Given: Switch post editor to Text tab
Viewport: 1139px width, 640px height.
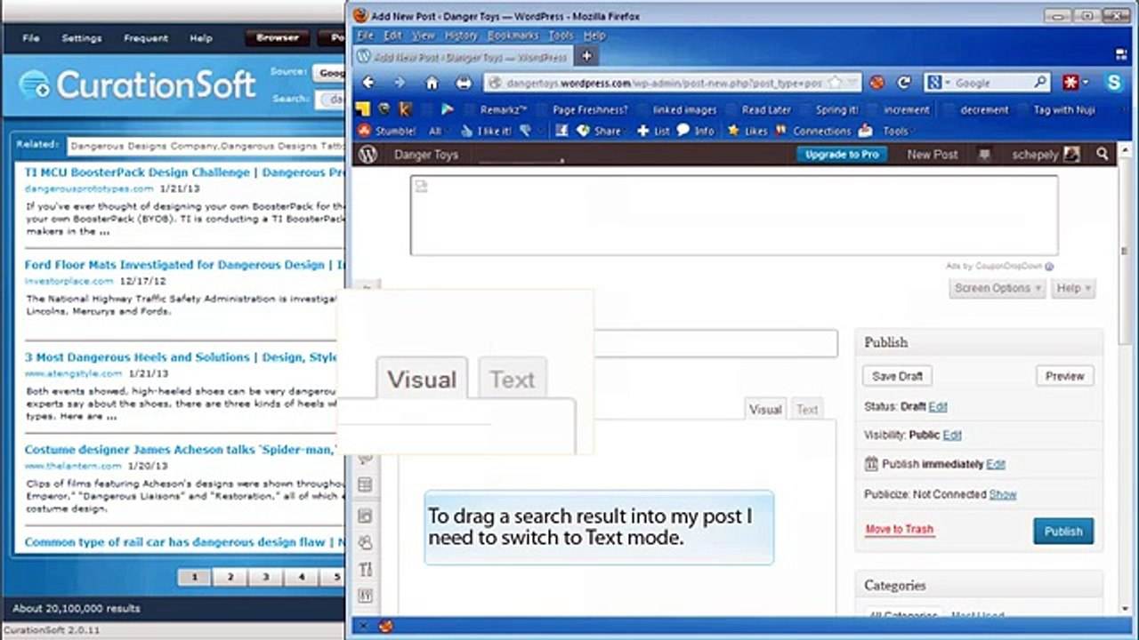Looking at the screenshot, I should (806, 410).
